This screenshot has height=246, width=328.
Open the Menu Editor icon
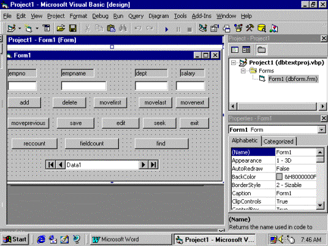coord(46,28)
